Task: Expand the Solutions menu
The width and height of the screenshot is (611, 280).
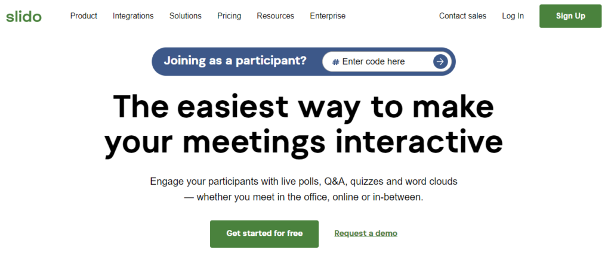Action: click(186, 16)
